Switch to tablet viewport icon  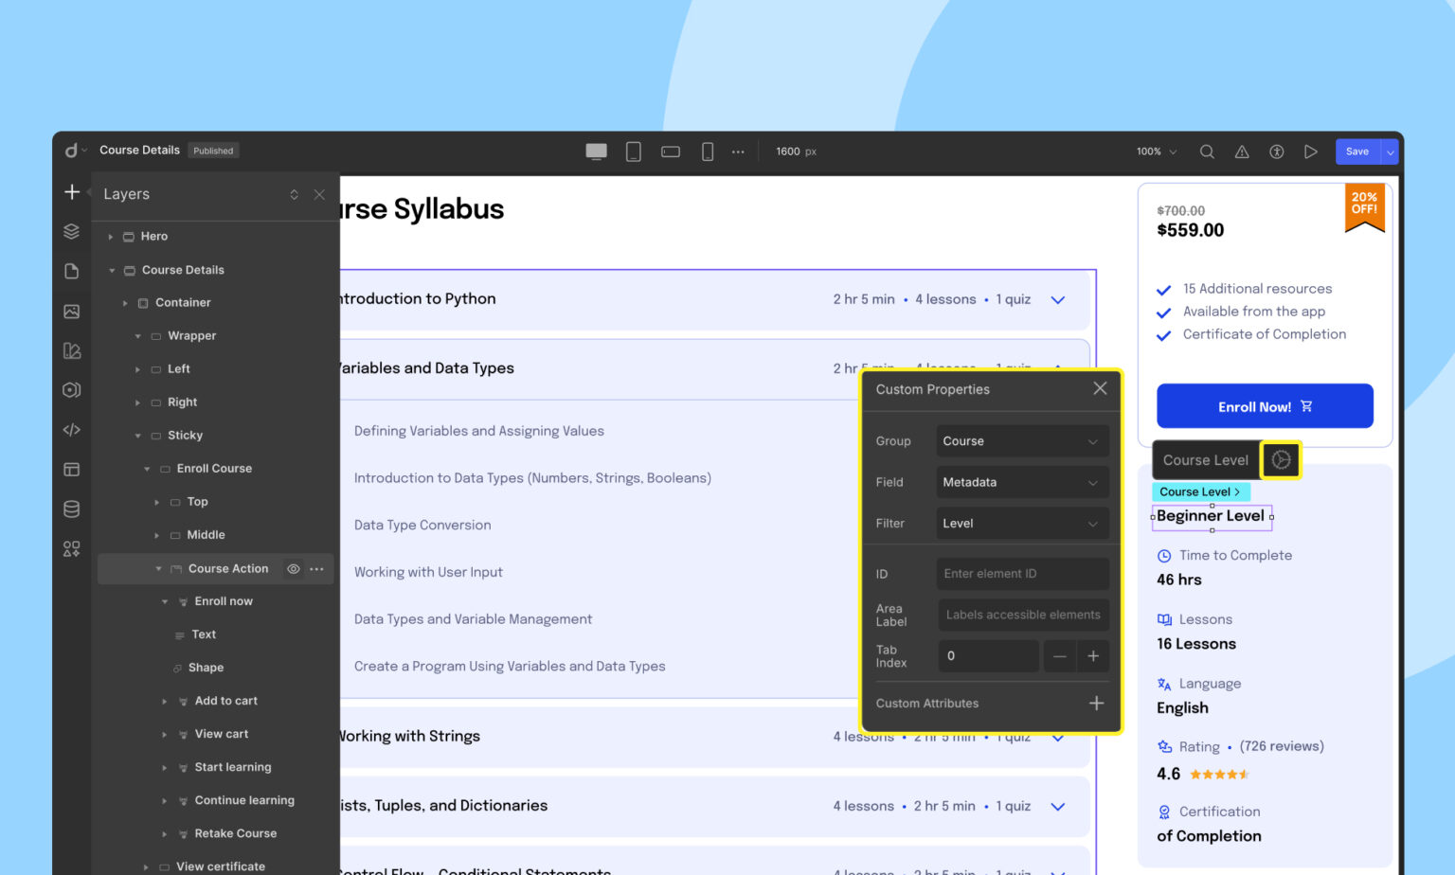634,152
